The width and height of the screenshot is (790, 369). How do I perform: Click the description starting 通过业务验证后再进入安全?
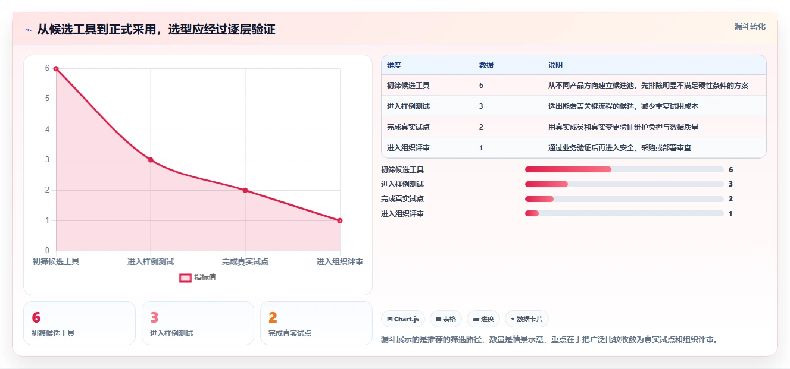click(x=620, y=148)
